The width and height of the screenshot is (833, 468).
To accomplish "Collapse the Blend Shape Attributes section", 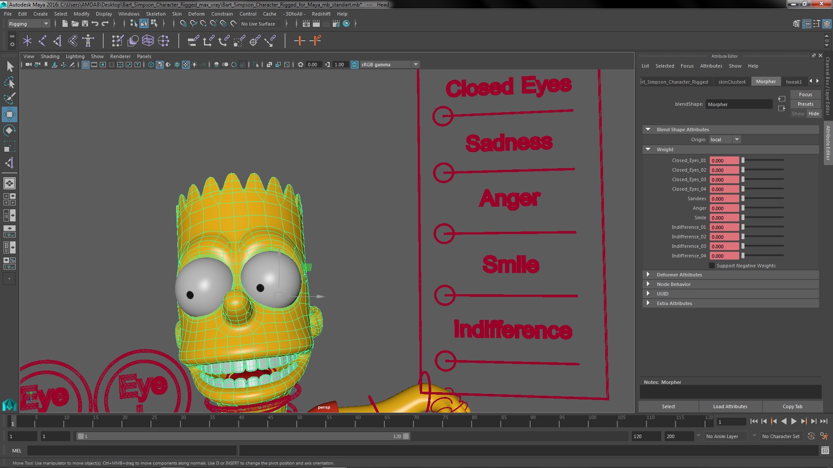I will point(648,130).
